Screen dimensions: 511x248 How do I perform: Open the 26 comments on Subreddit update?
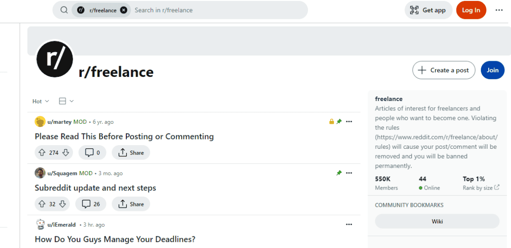click(91, 204)
